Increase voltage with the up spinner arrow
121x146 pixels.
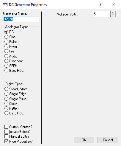[x=113, y=13]
